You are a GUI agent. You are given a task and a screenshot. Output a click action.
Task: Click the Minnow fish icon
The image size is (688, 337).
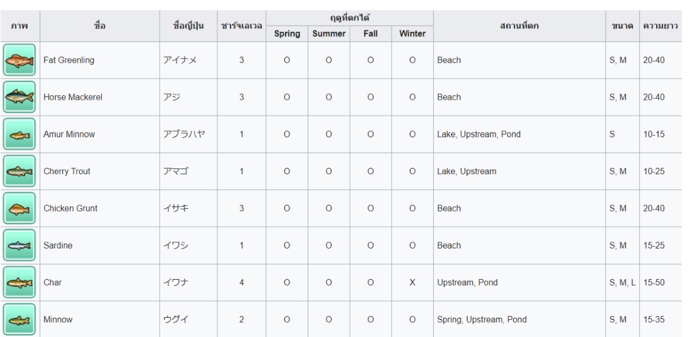pos(20,319)
